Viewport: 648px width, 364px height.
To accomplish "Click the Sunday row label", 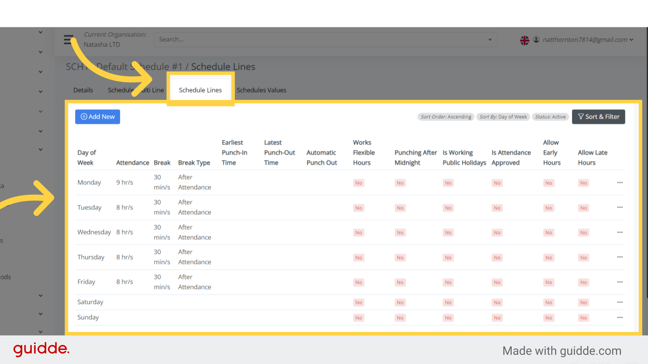I will tap(88, 317).
